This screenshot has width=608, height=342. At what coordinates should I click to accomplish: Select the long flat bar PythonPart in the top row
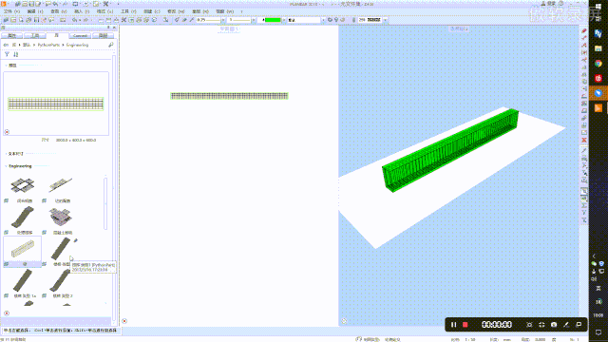click(61, 185)
